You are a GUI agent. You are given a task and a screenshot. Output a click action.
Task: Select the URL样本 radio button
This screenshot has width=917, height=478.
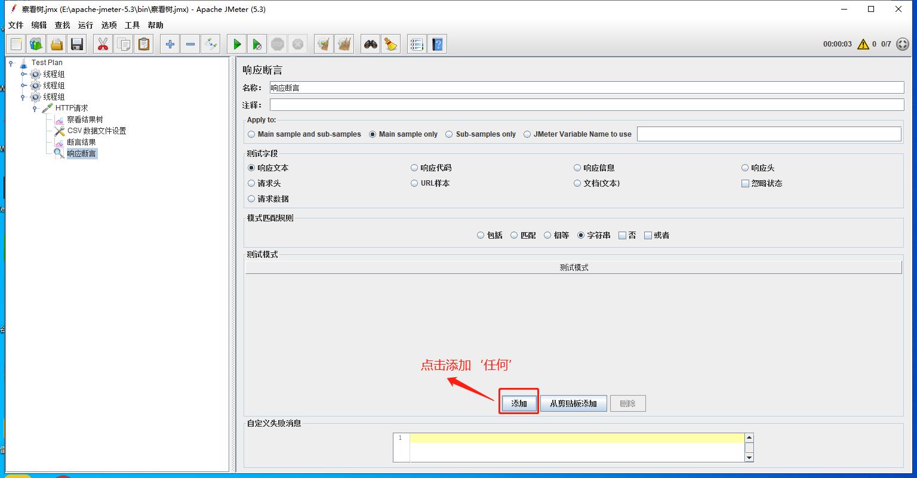coord(414,183)
